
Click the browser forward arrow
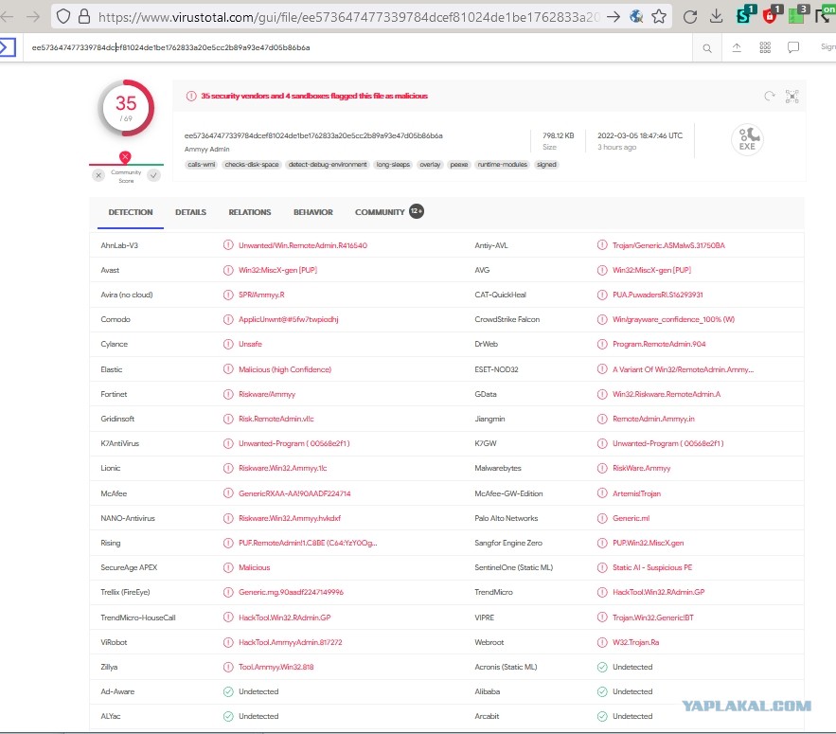pyautogui.click(x=33, y=17)
